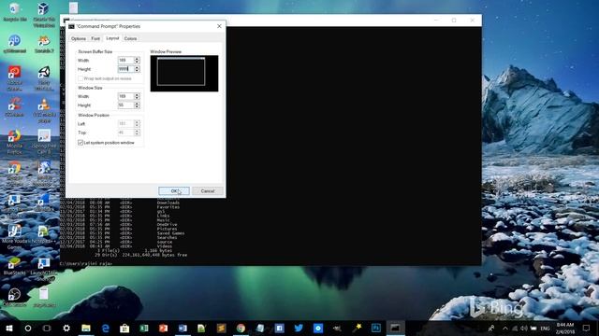This screenshot has width=599, height=336.
Task: Select CCleaner desktop icon
Action: point(15,107)
